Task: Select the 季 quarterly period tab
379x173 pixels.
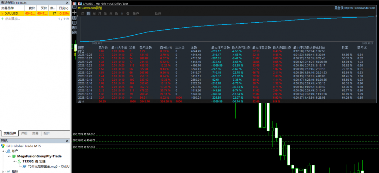Action: click(105, 14)
